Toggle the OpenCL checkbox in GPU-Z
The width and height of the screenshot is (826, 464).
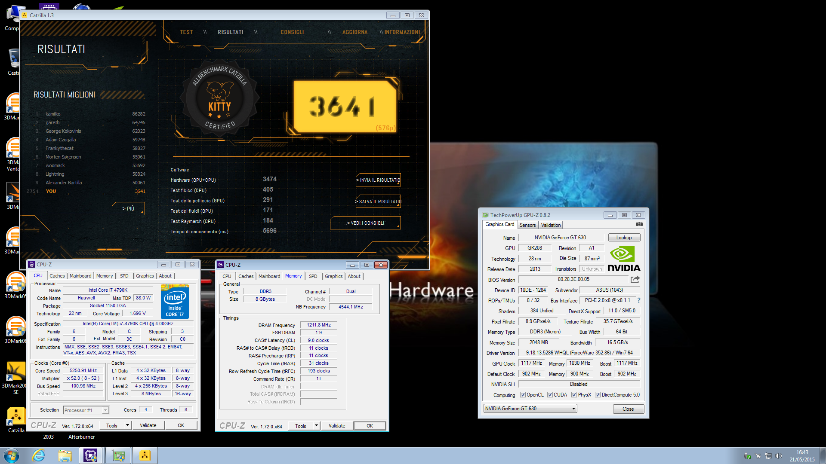pos(523,395)
